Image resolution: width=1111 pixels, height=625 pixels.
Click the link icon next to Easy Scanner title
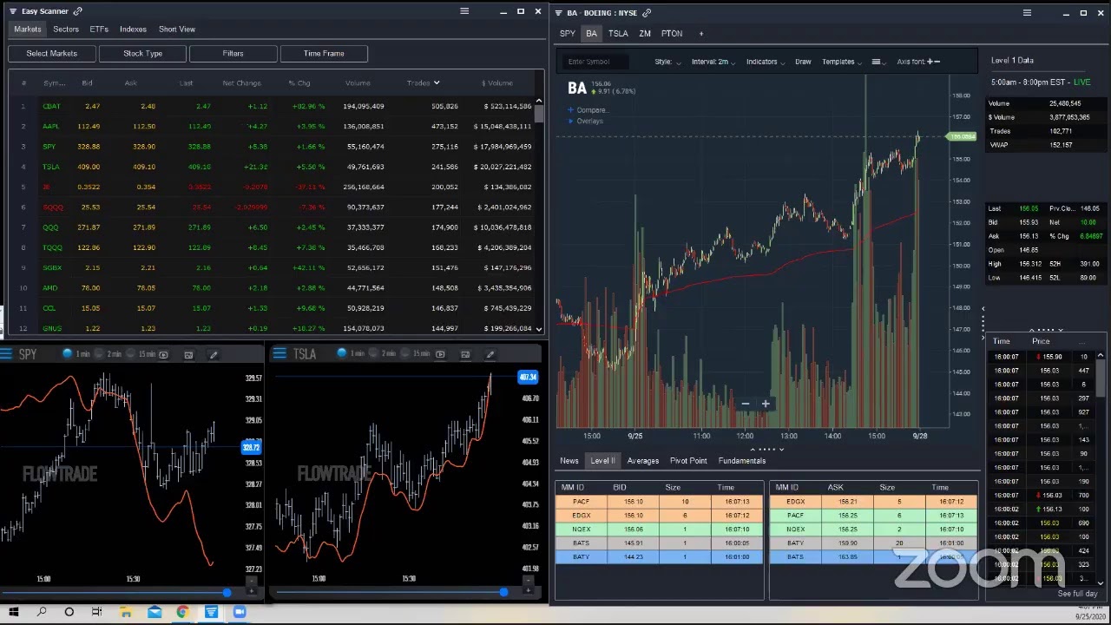pyautogui.click(x=77, y=11)
